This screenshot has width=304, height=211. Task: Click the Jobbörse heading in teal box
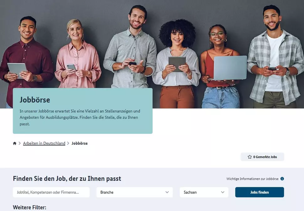click(35, 100)
